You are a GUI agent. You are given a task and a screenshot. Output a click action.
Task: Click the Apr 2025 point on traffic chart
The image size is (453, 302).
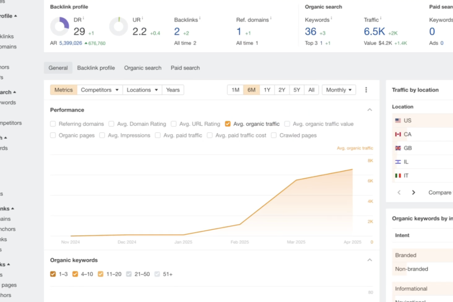tap(352, 169)
